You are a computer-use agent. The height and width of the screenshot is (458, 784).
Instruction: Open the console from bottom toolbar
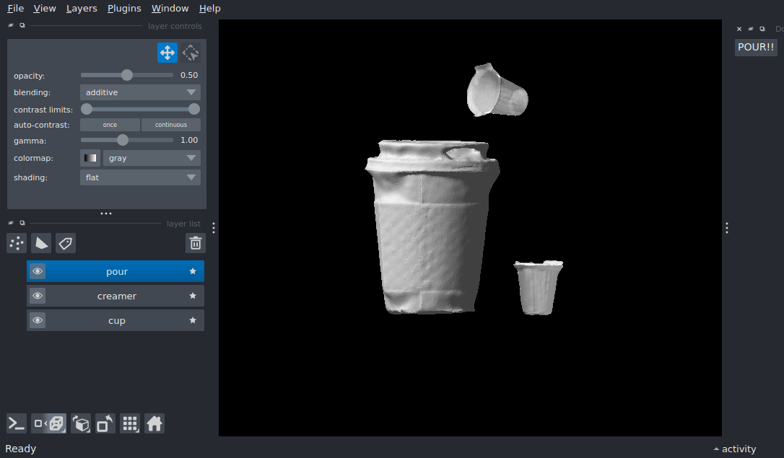(17, 423)
